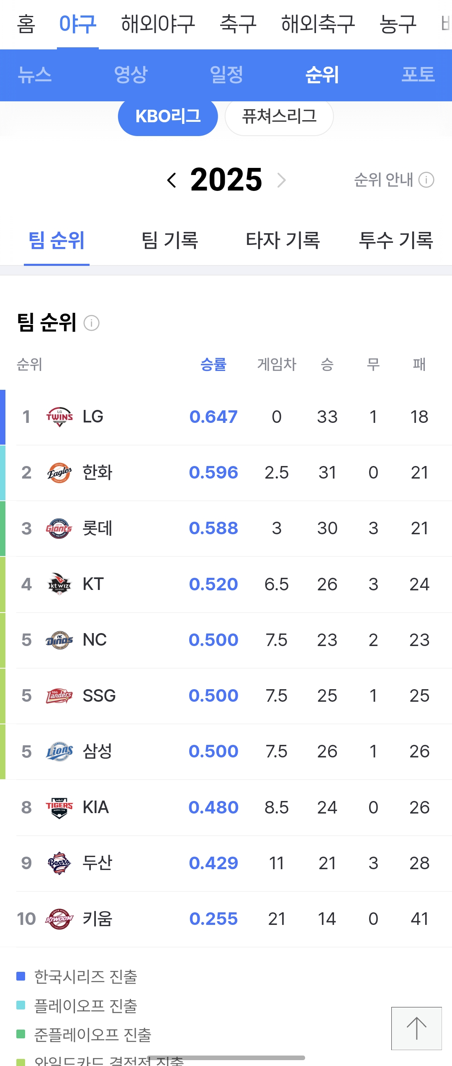
Task: Open the 투수 기록 tab
Action: 396,240
